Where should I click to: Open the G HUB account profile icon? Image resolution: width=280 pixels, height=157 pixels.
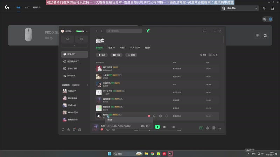click(273, 8)
